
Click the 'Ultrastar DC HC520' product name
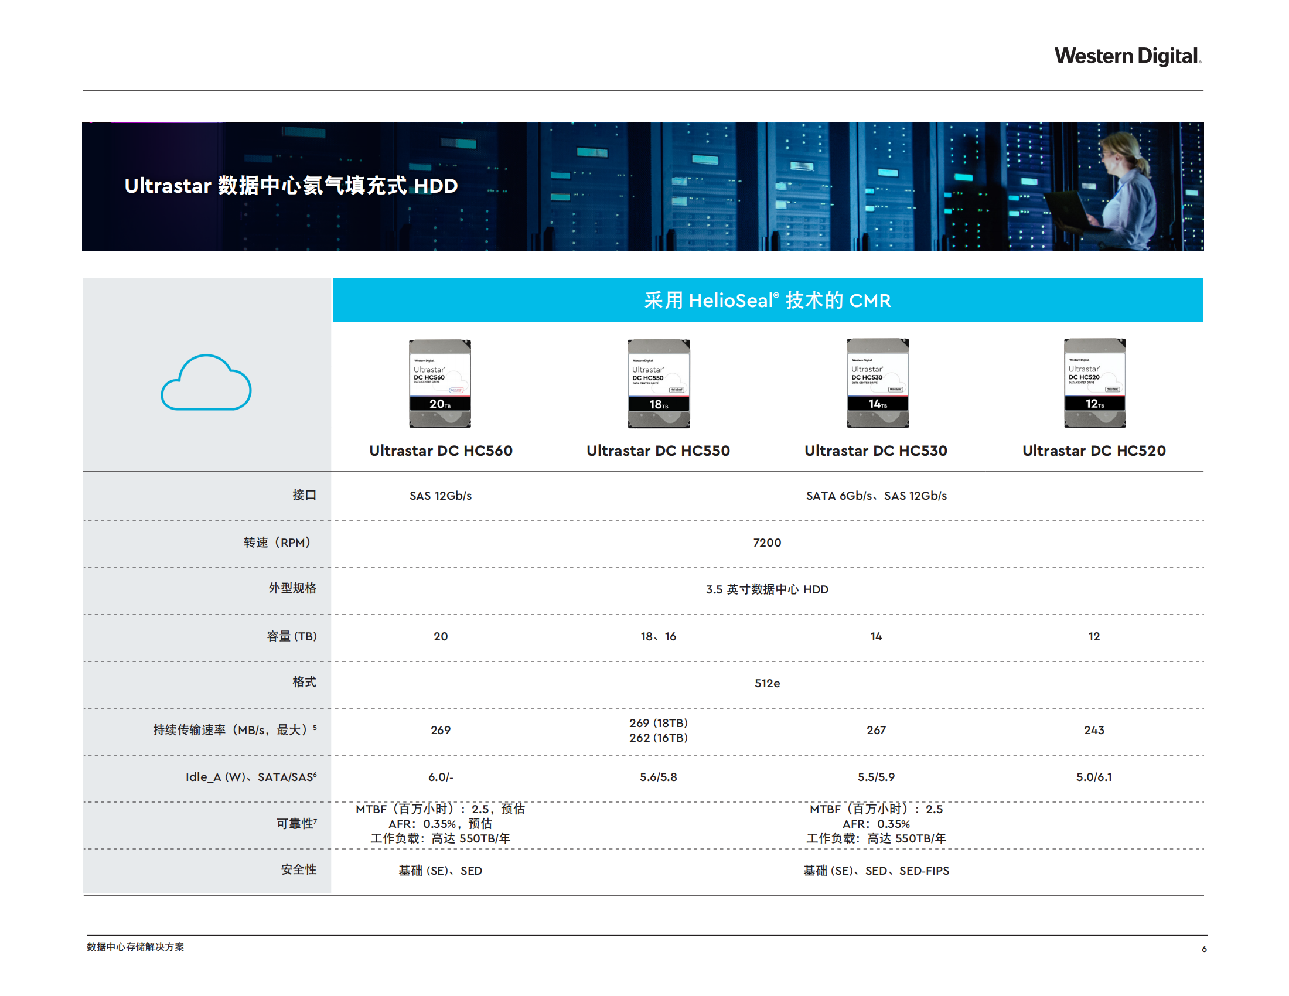(1094, 451)
